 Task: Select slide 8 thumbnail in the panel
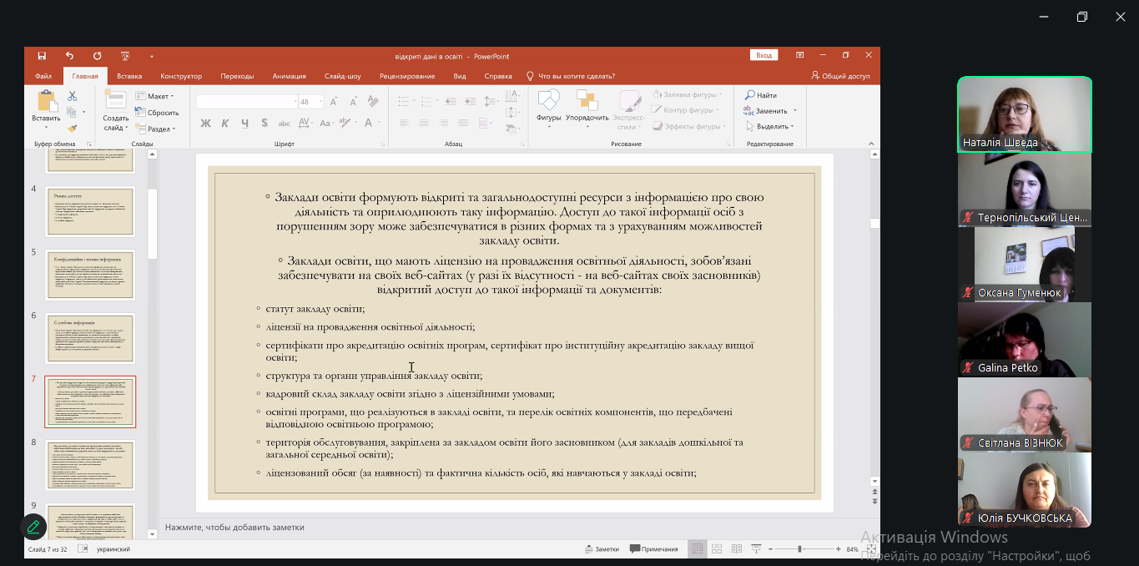pos(90,465)
